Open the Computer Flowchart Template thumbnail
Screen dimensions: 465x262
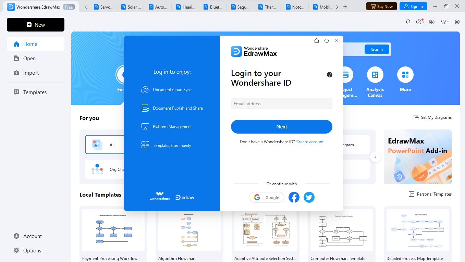[342, 230]
